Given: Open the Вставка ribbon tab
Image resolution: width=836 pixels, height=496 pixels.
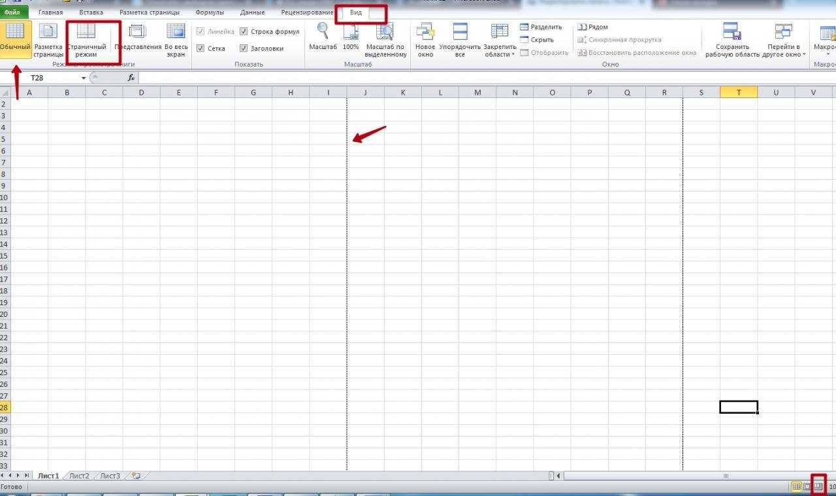Looking at the screenshot, I should [x=91, y=12].
